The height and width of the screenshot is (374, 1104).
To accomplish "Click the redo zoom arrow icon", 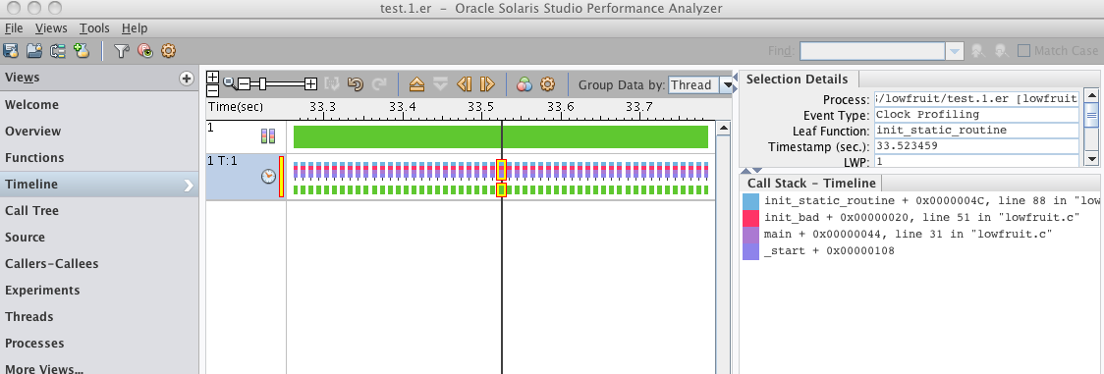I will point(379,84).
